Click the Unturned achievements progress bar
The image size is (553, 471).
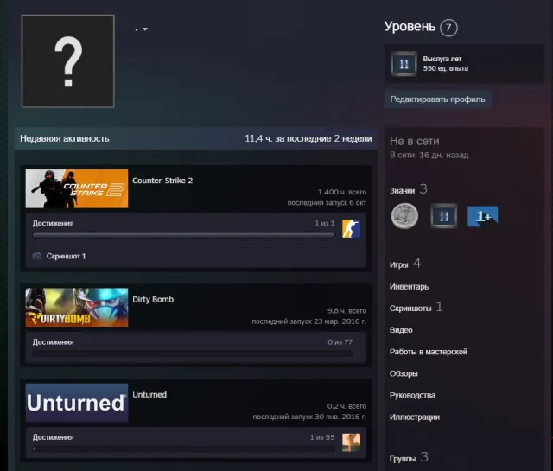(x=183, y=449)
